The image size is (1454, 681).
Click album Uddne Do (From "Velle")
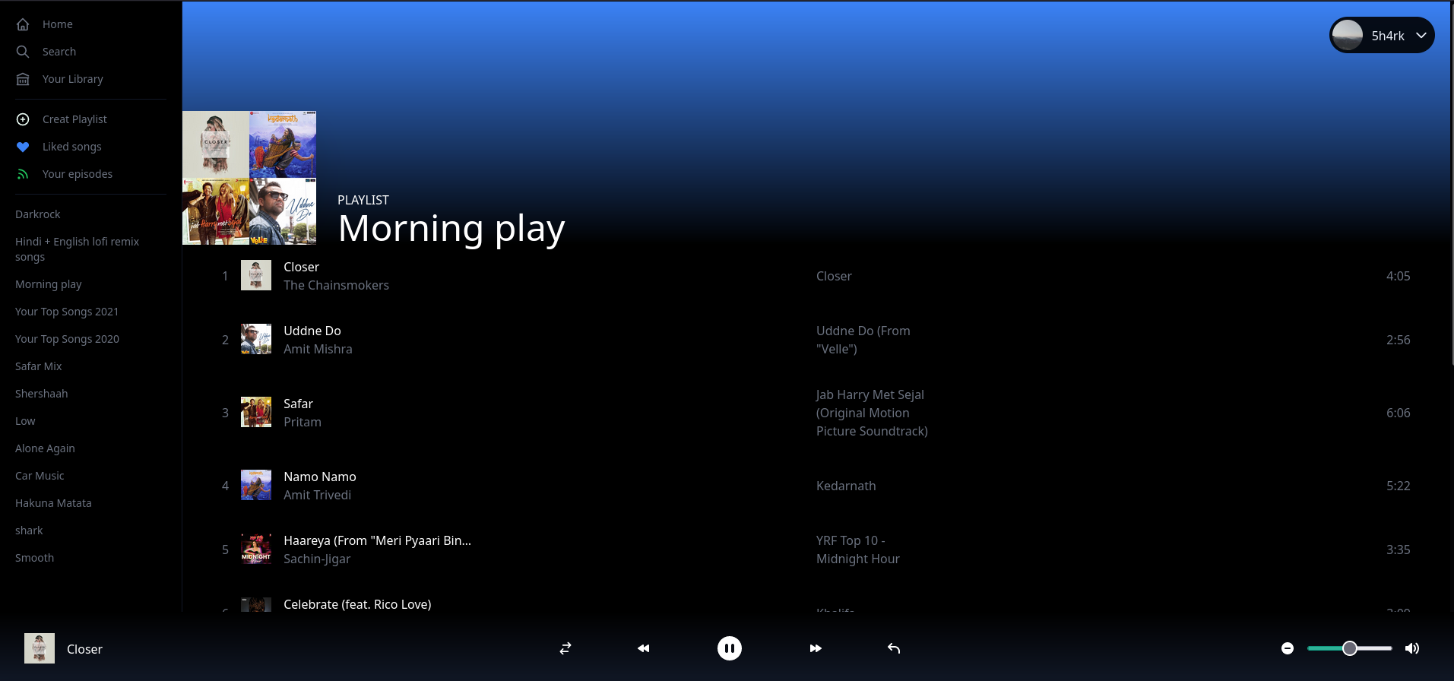pos(863,340)
